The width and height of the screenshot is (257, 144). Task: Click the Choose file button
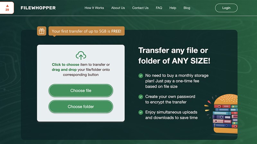click(x=81, y=91)
